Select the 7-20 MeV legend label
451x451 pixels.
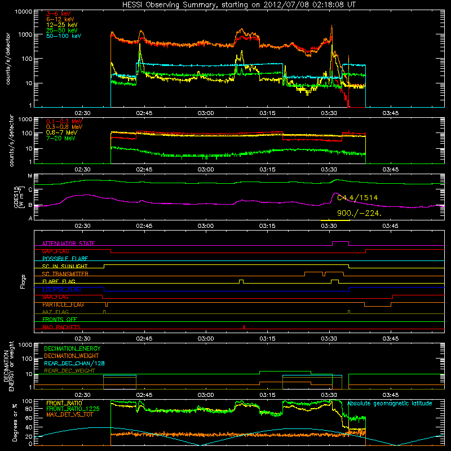61,138
